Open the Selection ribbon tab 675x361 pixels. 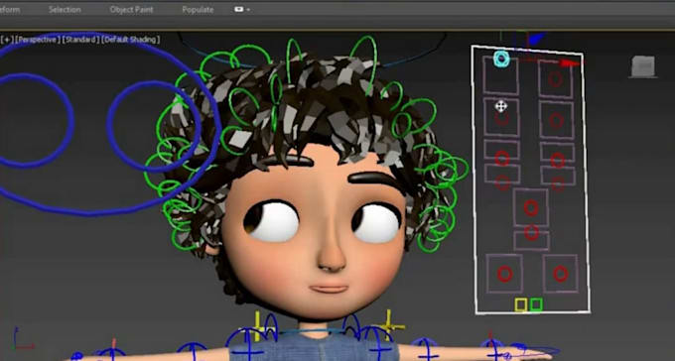coord(65,10)
